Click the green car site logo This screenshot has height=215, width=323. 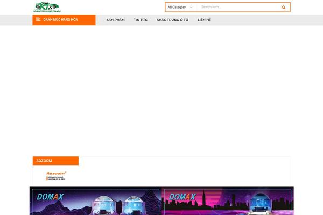(47, 7)
